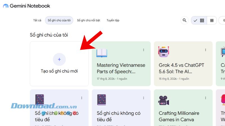Click the 17 thg 8, 2026 date text

[x=106, y=79]
